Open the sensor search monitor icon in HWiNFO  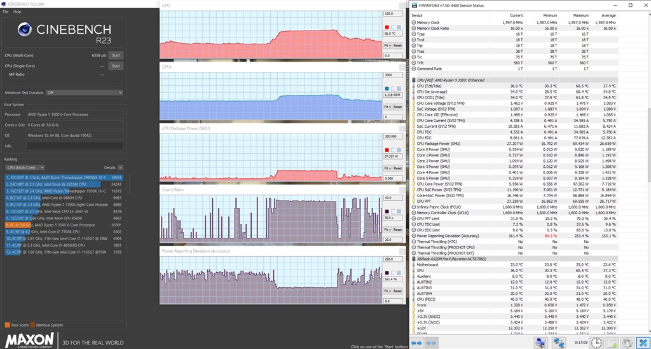540,343
